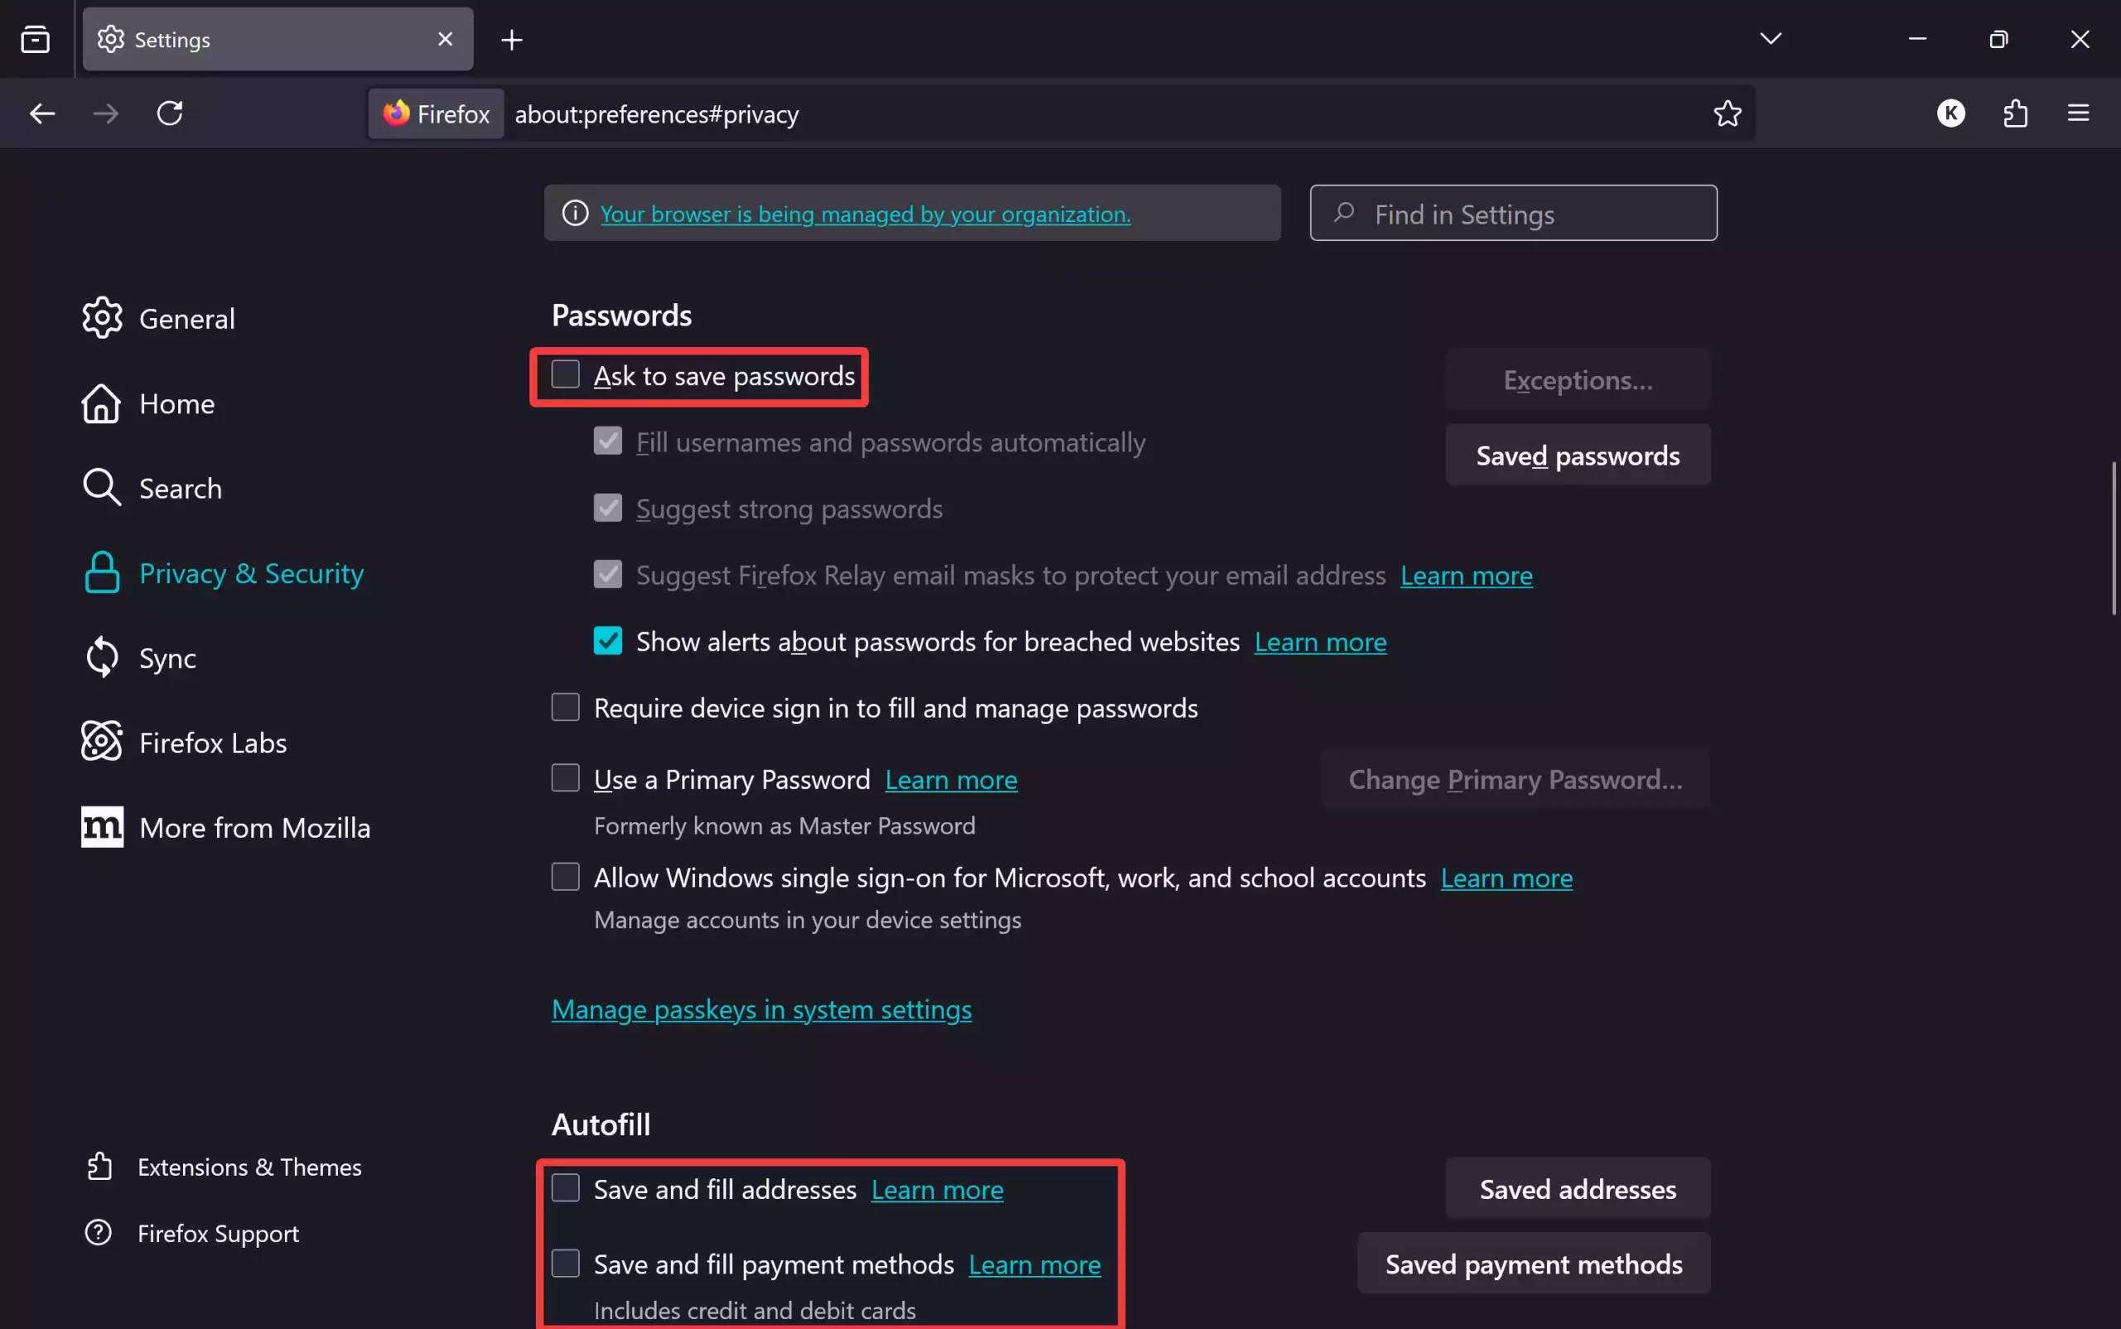Open the General settings section
The height and width of the screenshot is (1329, 2121).
[x=186, y=318]
